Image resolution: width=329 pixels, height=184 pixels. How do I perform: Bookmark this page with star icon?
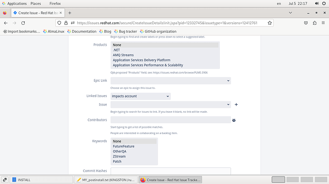(269, 23)
